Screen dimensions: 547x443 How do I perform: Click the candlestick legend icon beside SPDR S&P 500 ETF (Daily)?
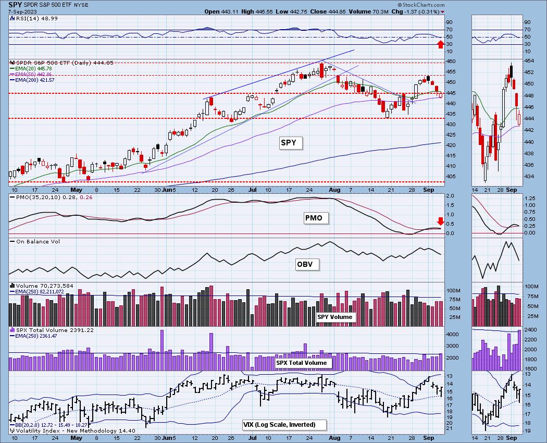[x=12, y=63]
